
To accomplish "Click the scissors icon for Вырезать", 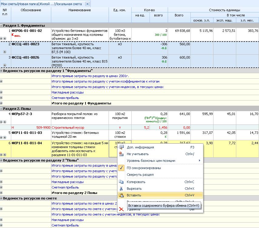I will point(121,189).
